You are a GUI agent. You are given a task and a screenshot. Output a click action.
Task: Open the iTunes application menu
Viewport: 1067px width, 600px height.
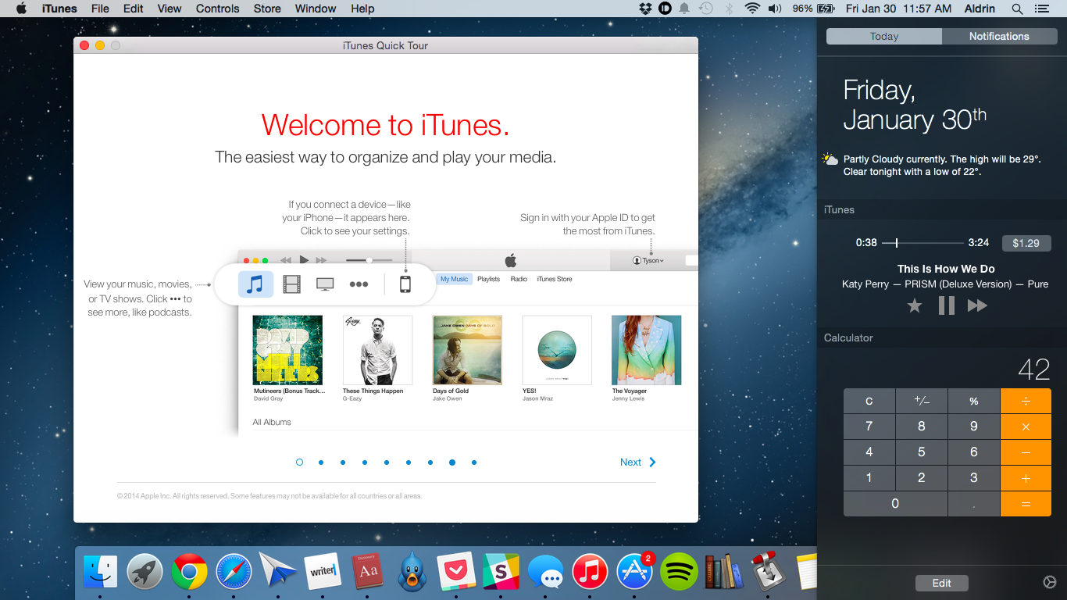click(59, 9)
